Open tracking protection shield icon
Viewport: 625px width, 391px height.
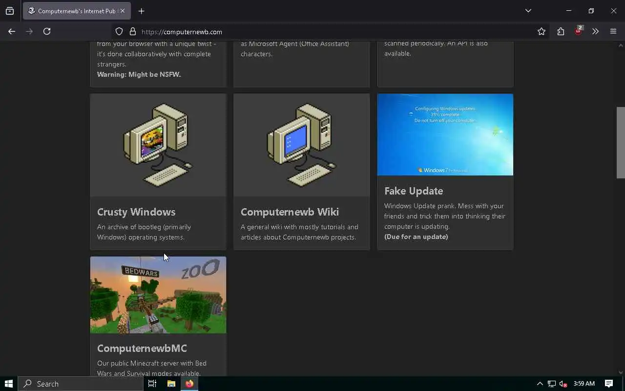tap(119, 32)
